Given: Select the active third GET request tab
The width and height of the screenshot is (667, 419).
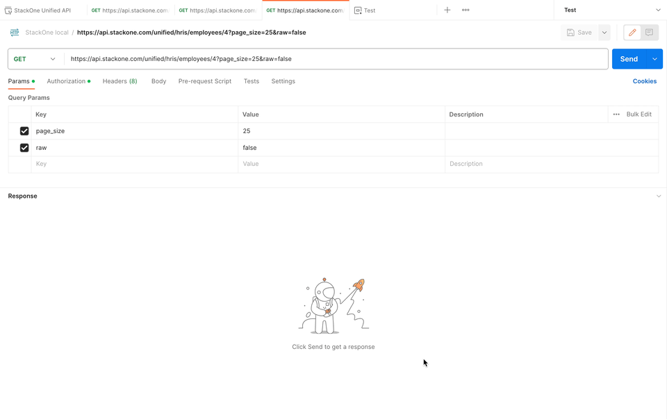Looking at the screenshot, I should [306, 10].
